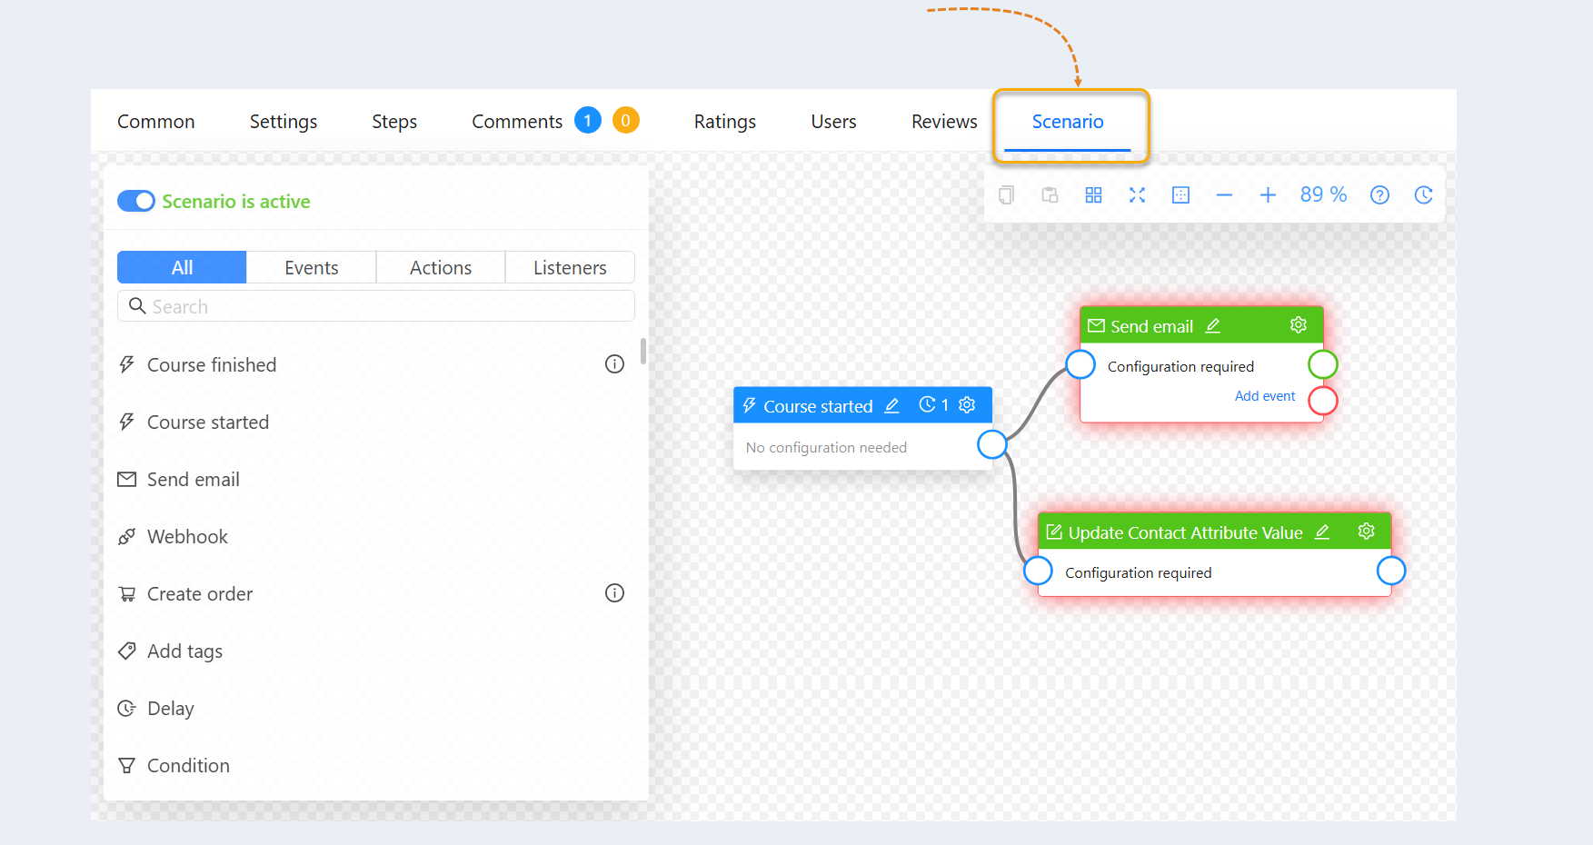Open the Scenario tab
This screenshot has width=1593, height=845.
1068,121
